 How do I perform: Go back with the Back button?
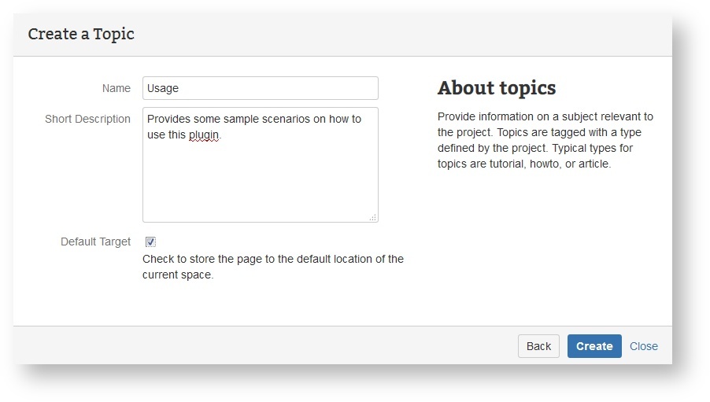tap(538, 346)
